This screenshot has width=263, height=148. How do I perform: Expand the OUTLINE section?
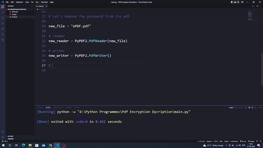(x=10, y=136)
